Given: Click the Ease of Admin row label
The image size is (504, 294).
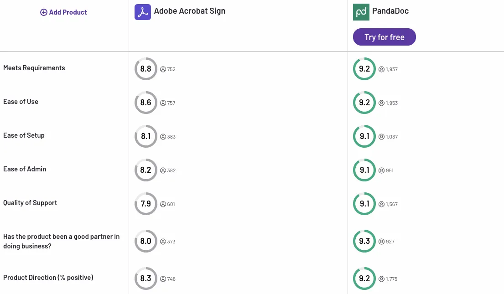Looking at the screenshot, I should pos(25,169).
